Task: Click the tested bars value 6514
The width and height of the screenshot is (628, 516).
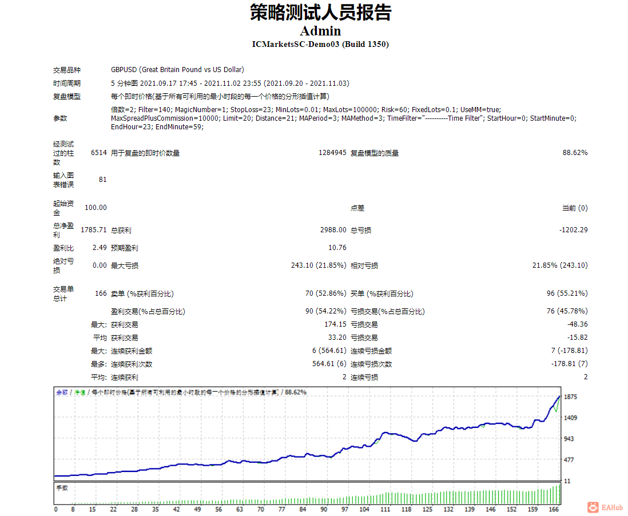Action: tap(99, 153)
